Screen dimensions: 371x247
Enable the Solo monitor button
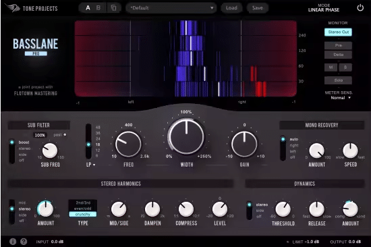pyautogui.click(x=338, y=80)
